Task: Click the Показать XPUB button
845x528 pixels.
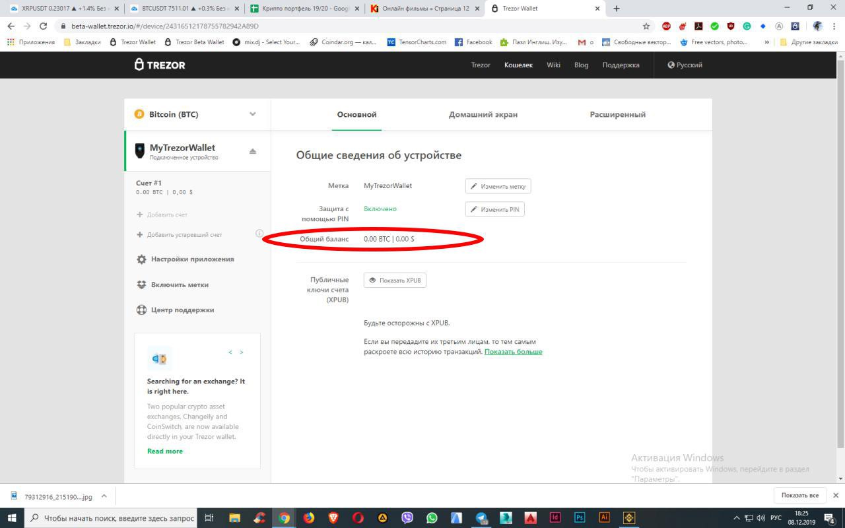Action: pyautogui.click(x=395, y=280)
